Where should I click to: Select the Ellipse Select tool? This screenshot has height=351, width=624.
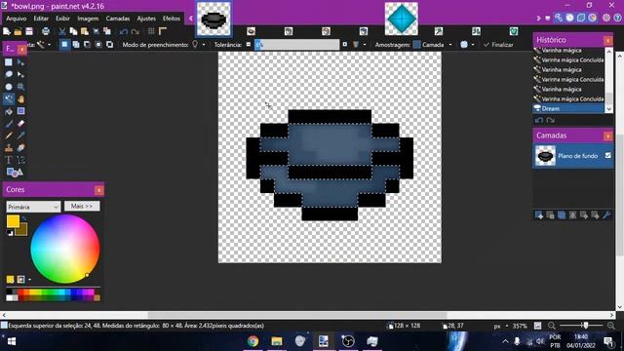9,87
